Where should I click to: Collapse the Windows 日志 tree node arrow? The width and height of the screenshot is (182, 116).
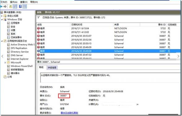click(x=2, y=20)
